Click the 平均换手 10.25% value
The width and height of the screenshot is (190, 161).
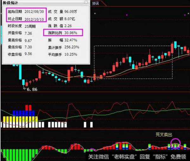(x=71, y=54)
